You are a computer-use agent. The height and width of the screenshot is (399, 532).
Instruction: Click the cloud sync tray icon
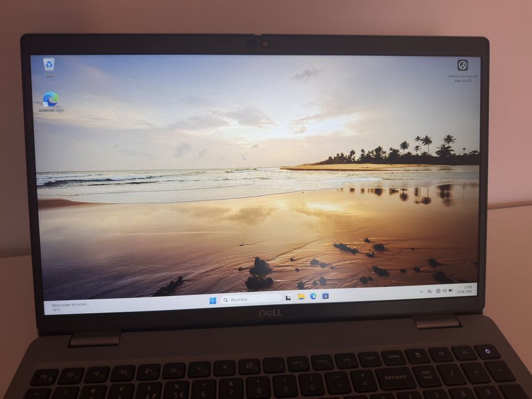tap(430, 291)
